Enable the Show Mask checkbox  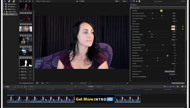tap(174, 24)
